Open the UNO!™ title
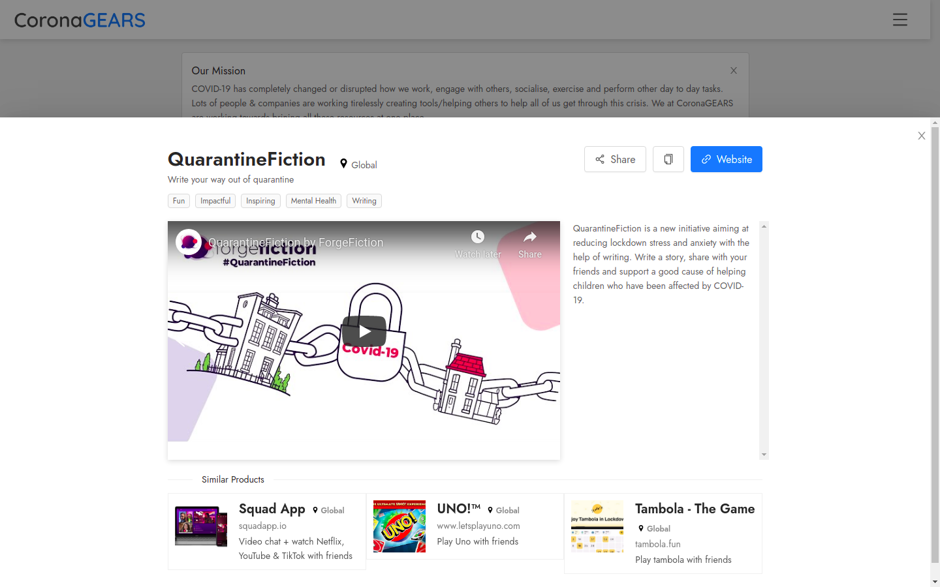 click(459, 509)
